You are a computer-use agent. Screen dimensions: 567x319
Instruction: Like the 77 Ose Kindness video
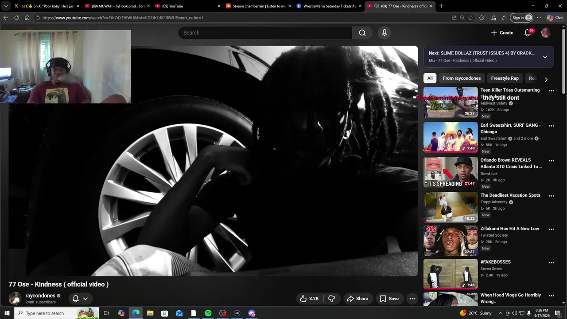tap(309, 299)
